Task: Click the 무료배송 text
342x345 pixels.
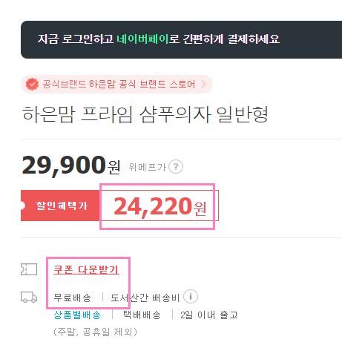Action: [73, 298]
